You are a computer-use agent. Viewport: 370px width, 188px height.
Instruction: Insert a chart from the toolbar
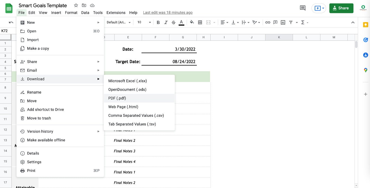(x=283, y=22)
